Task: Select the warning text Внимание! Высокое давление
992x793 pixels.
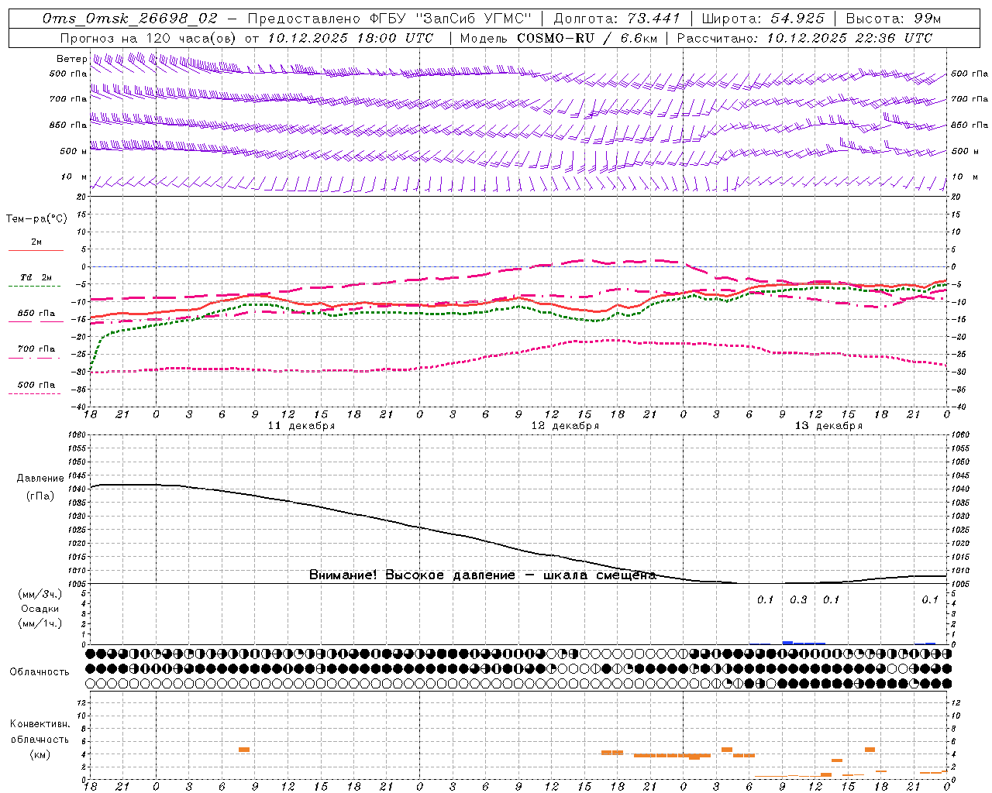Action: click(x=412, y=575)
